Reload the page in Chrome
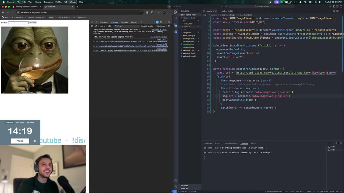 [x=12, y=12]
